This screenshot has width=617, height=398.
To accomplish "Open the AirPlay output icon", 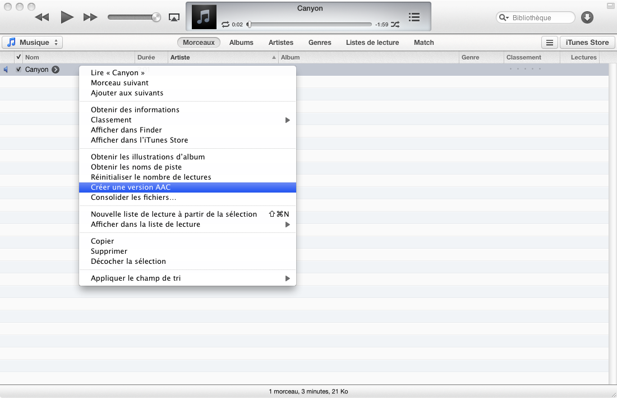I will click(174, 17).
